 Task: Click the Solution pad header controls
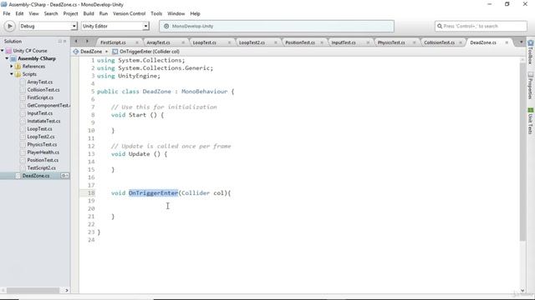[x=62, y=41]
